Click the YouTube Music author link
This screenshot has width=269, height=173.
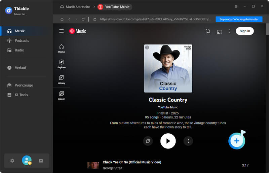[168, 107]
